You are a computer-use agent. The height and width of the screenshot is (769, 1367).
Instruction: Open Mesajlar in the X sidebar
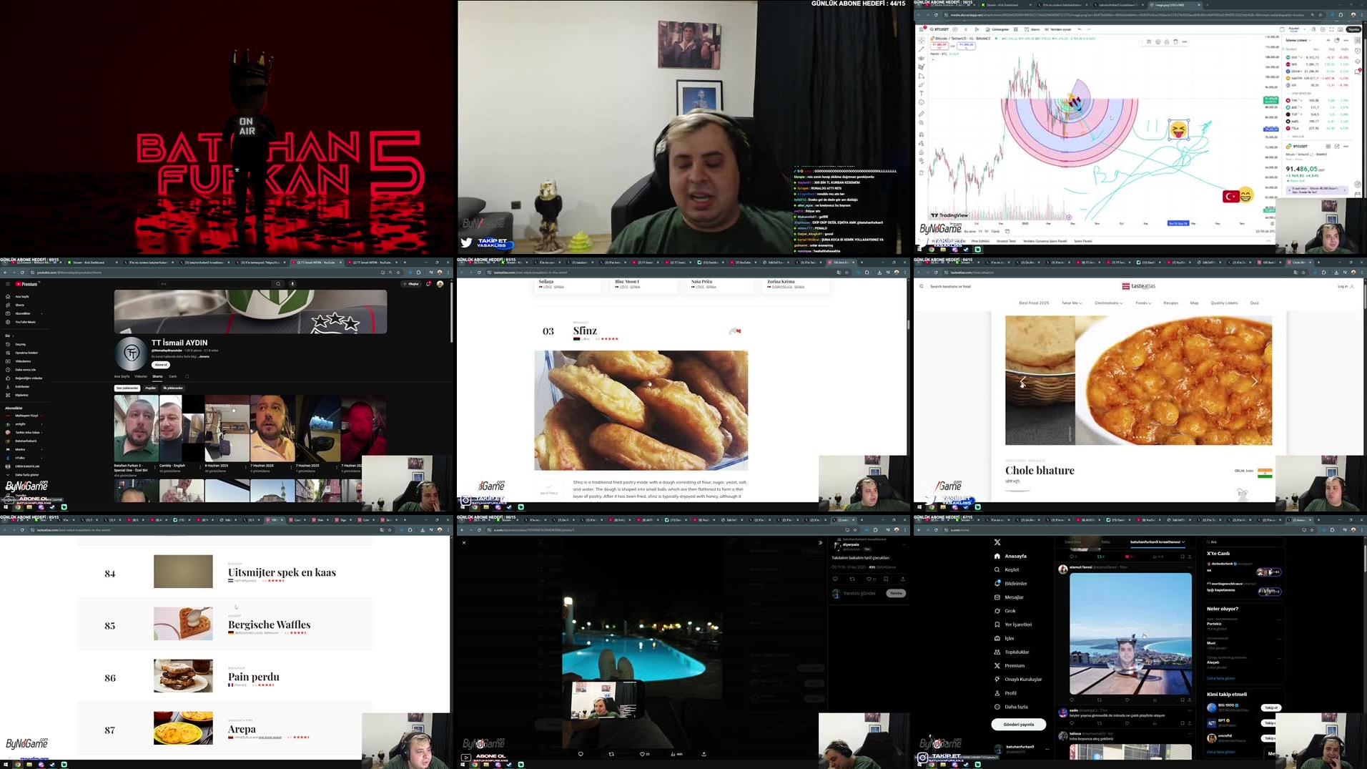[x=1008, y=597]
